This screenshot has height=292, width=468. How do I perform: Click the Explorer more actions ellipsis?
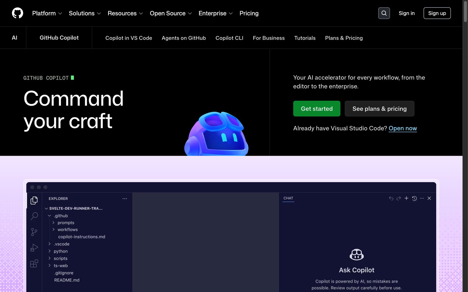tap(125, 199)
